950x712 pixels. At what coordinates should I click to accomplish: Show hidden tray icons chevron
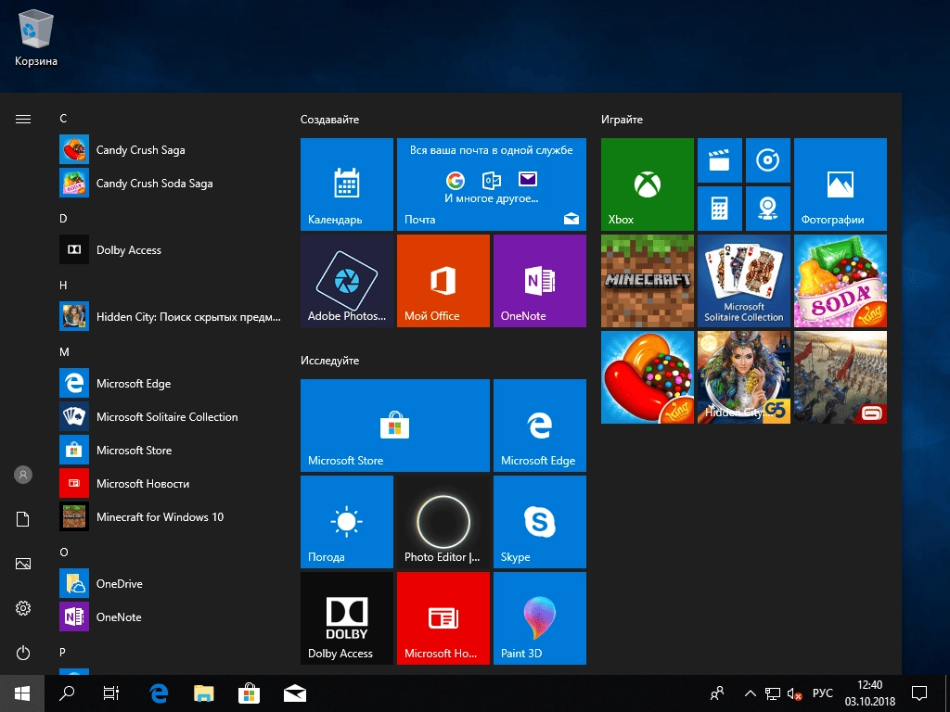point(750,693)
